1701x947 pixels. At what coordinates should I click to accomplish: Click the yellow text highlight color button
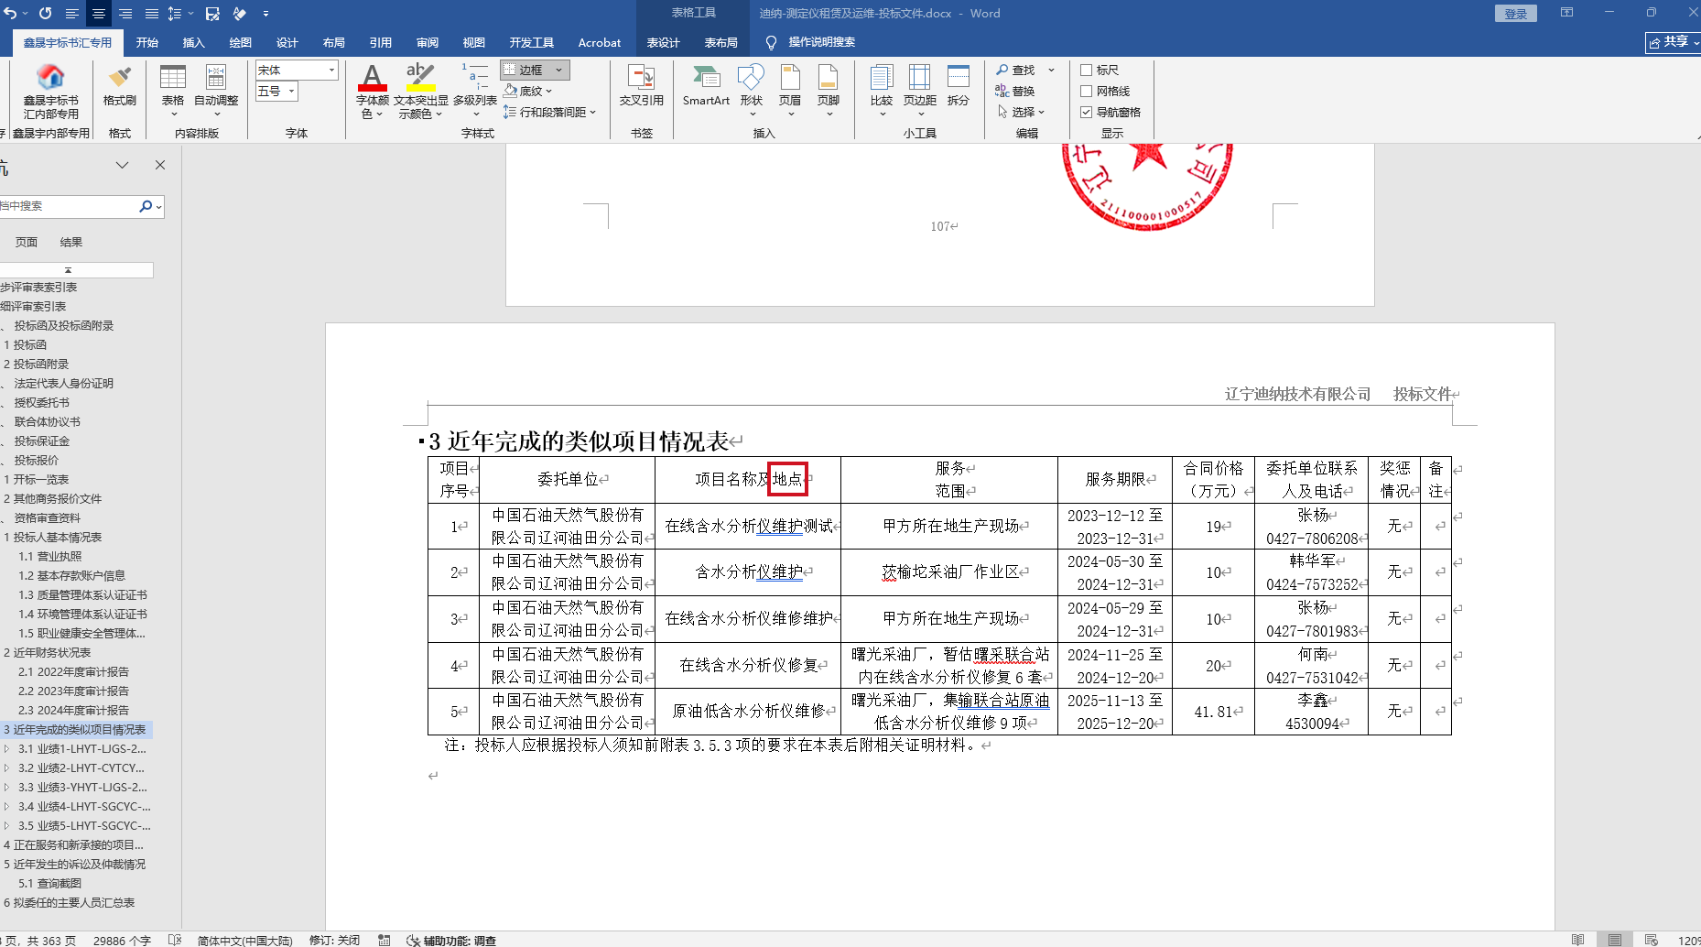coord(420,78)
